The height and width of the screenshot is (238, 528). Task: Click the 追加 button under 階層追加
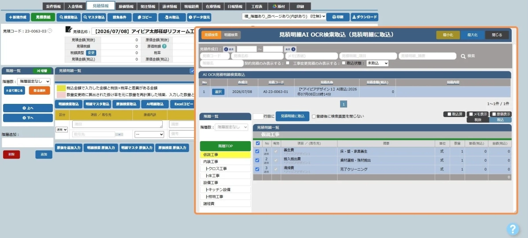point(44,154)
